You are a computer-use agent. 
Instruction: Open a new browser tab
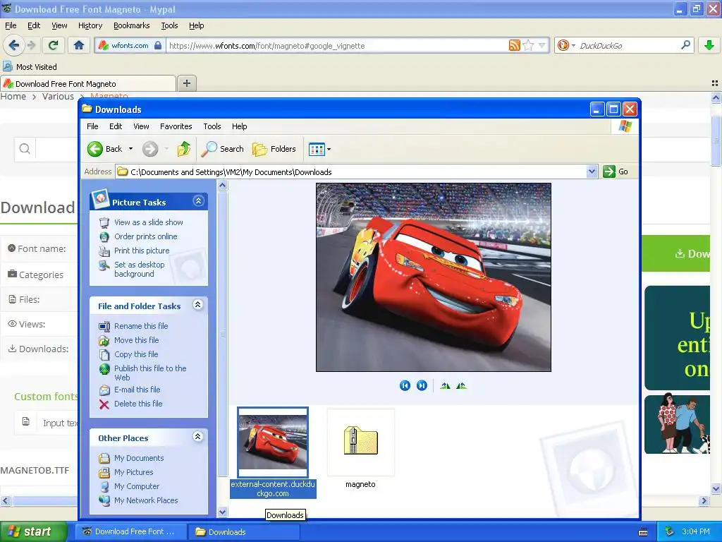pyautogui.click(x=186, y=83)
